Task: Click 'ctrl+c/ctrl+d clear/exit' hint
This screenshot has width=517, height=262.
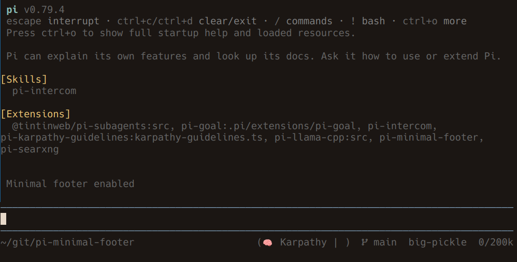Action: coord(187,21)
